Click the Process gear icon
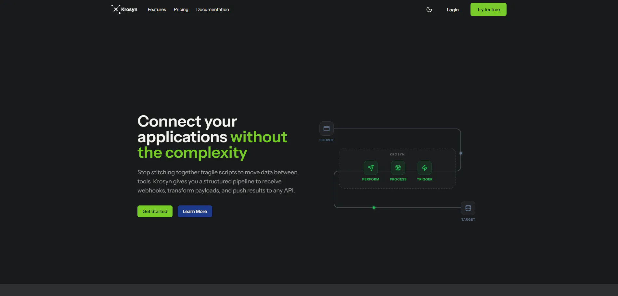 pos(398,168)
